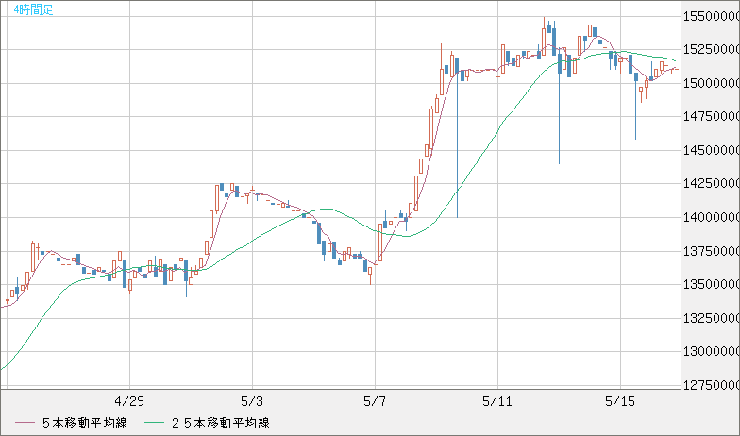This screenshot has width=740, height=436.
Task: Click the pink 5-period moving average legend line
Action: click(x=25, y=423)
